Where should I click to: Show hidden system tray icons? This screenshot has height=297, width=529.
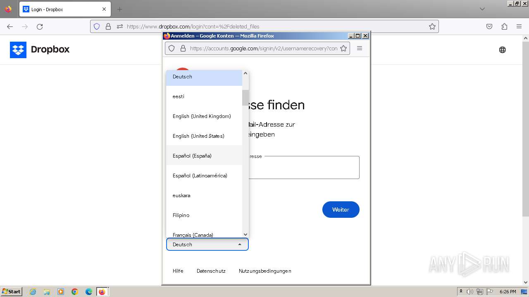461,292
